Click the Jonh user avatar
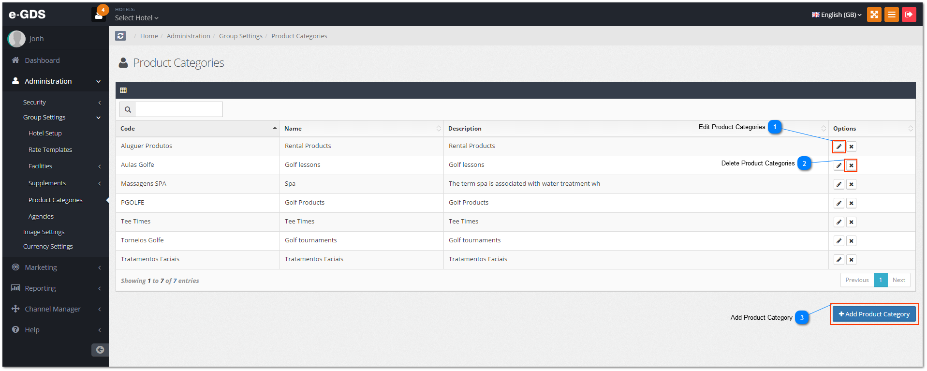The image size is (927, 371). (16, 39)
